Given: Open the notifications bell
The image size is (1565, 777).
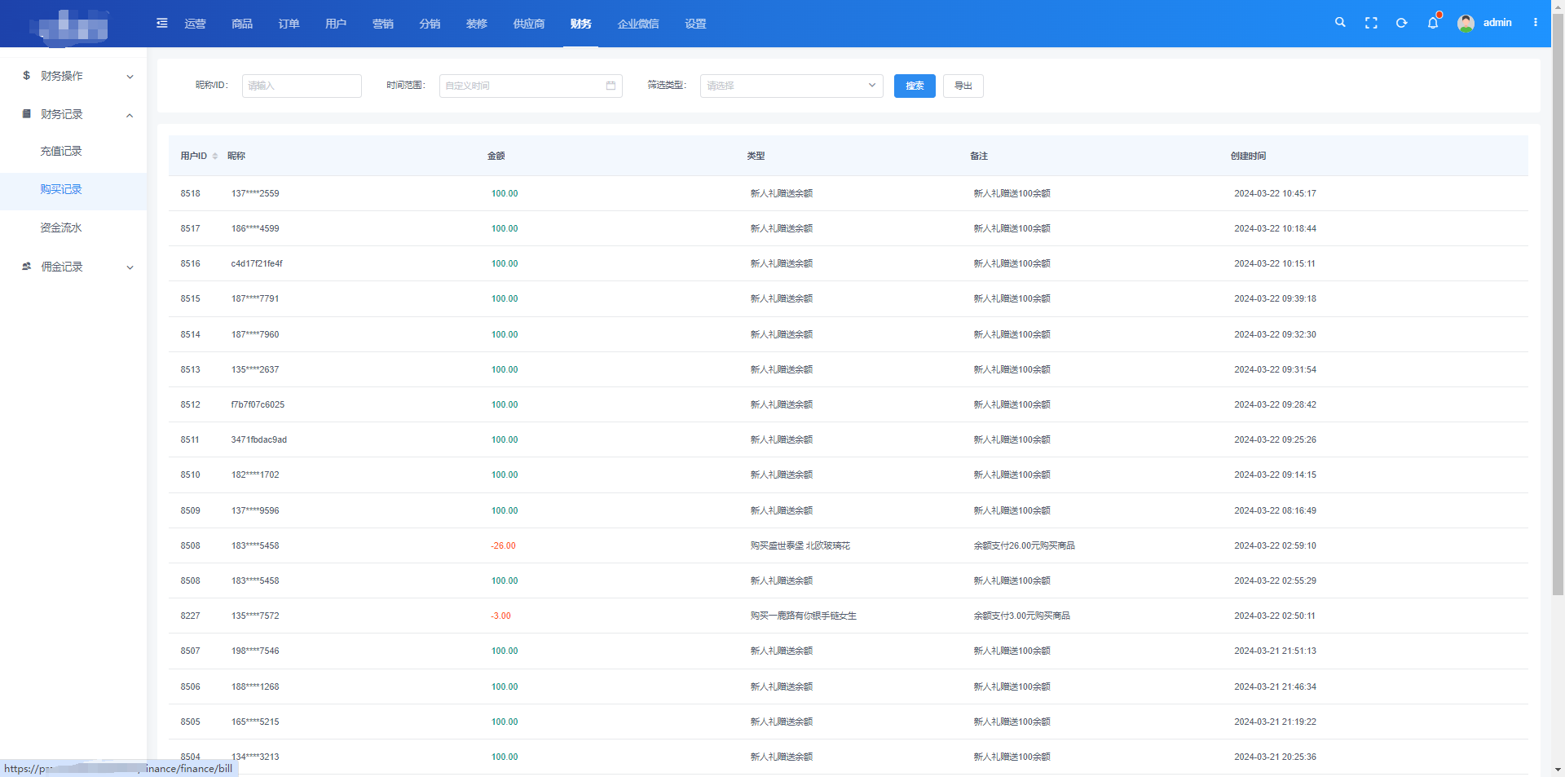Looking at the screenshot, I should click(1433, 23).
